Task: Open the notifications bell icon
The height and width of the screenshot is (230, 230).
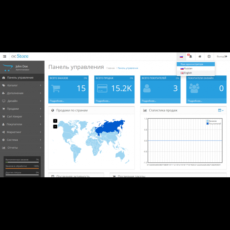Action: (190, 56)
